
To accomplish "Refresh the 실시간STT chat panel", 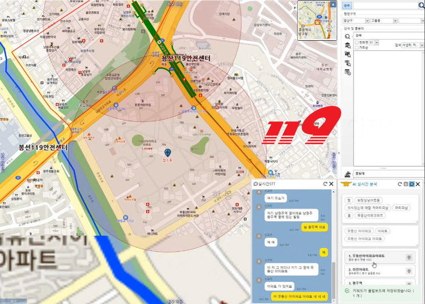I will 324,184.
